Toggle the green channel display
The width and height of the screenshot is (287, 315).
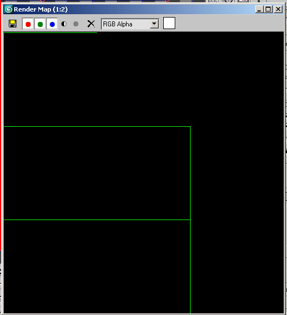pos(40,24)
